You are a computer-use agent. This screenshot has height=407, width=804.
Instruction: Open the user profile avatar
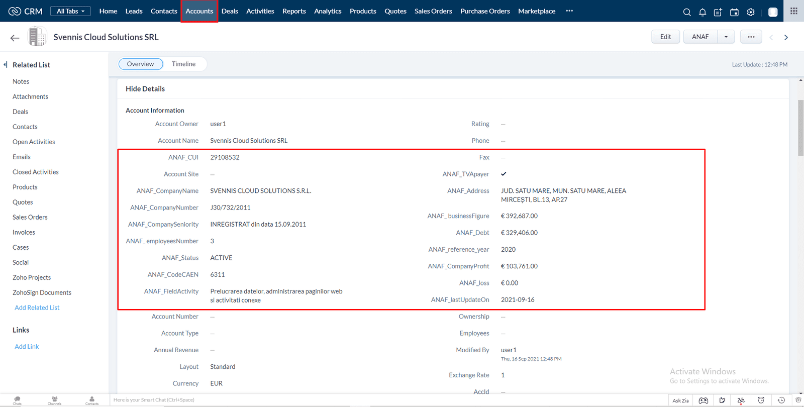point(773,12)
